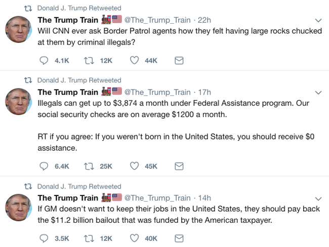Like the Federal Assistance tweet
329x247 pixels.
(x=134, y=166)
